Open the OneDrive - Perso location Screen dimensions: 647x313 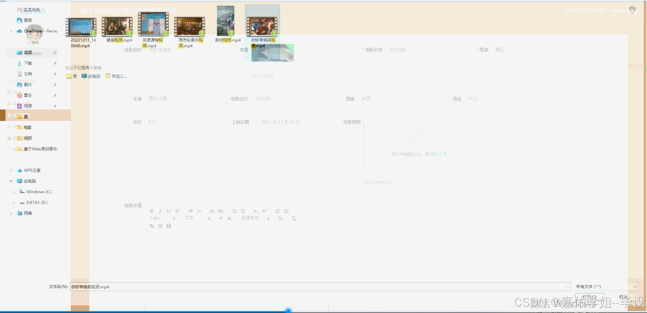(x=37, y=31)
